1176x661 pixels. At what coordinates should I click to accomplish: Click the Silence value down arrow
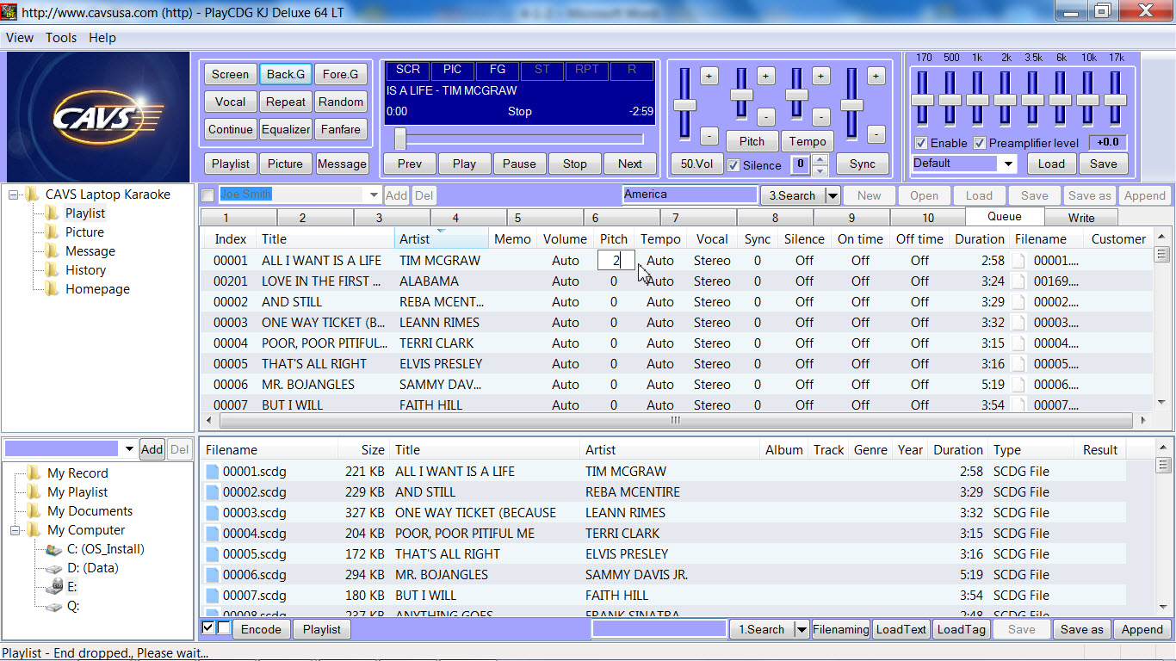pos(820,170)
